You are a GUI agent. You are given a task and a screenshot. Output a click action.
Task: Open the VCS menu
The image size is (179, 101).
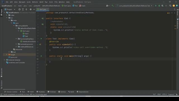click(56, 2)
